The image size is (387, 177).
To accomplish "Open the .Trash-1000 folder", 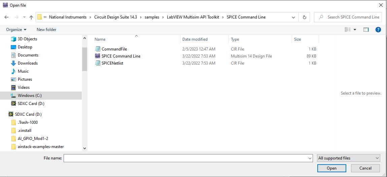I will click(28, 122).
